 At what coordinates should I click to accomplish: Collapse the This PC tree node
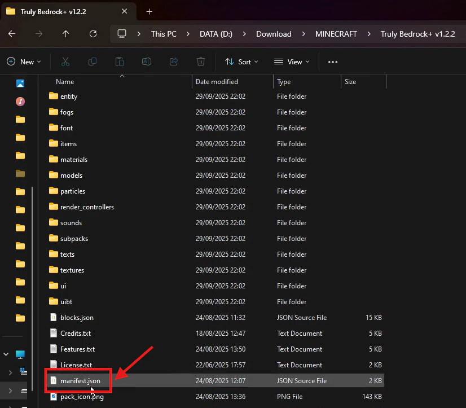pyautogui.click(x=6, y=354)
